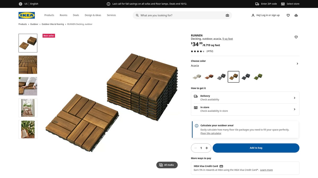Image resolution: width=318 pixels, height=178 pixels.
Task: Click the globe language selector icon
Action: pos(20,4)
